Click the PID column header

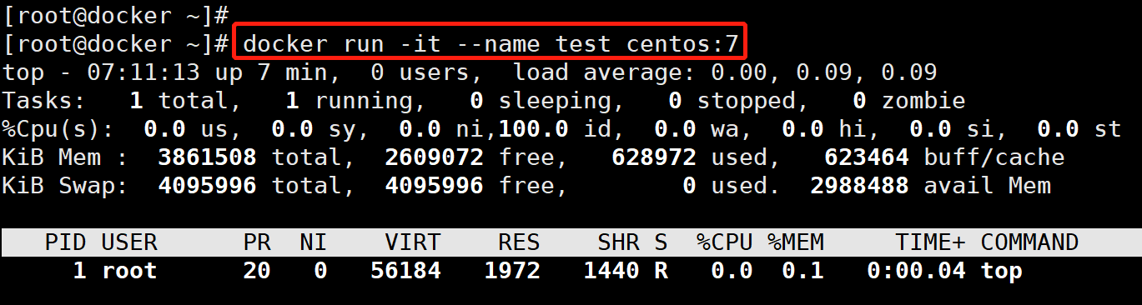66,242
